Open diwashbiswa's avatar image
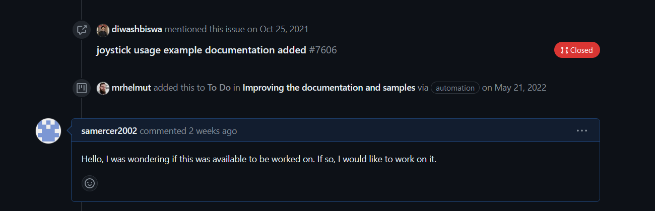 click(103, 30)
